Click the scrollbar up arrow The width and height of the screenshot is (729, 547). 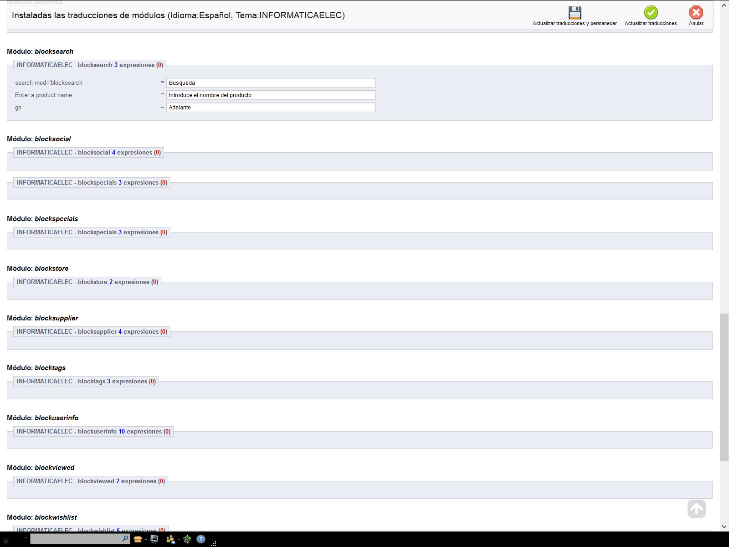[x=724, y=5]
